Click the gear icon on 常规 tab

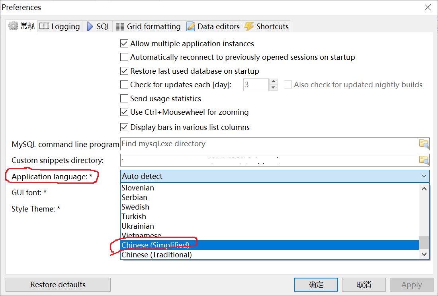(x=13, y=26)
